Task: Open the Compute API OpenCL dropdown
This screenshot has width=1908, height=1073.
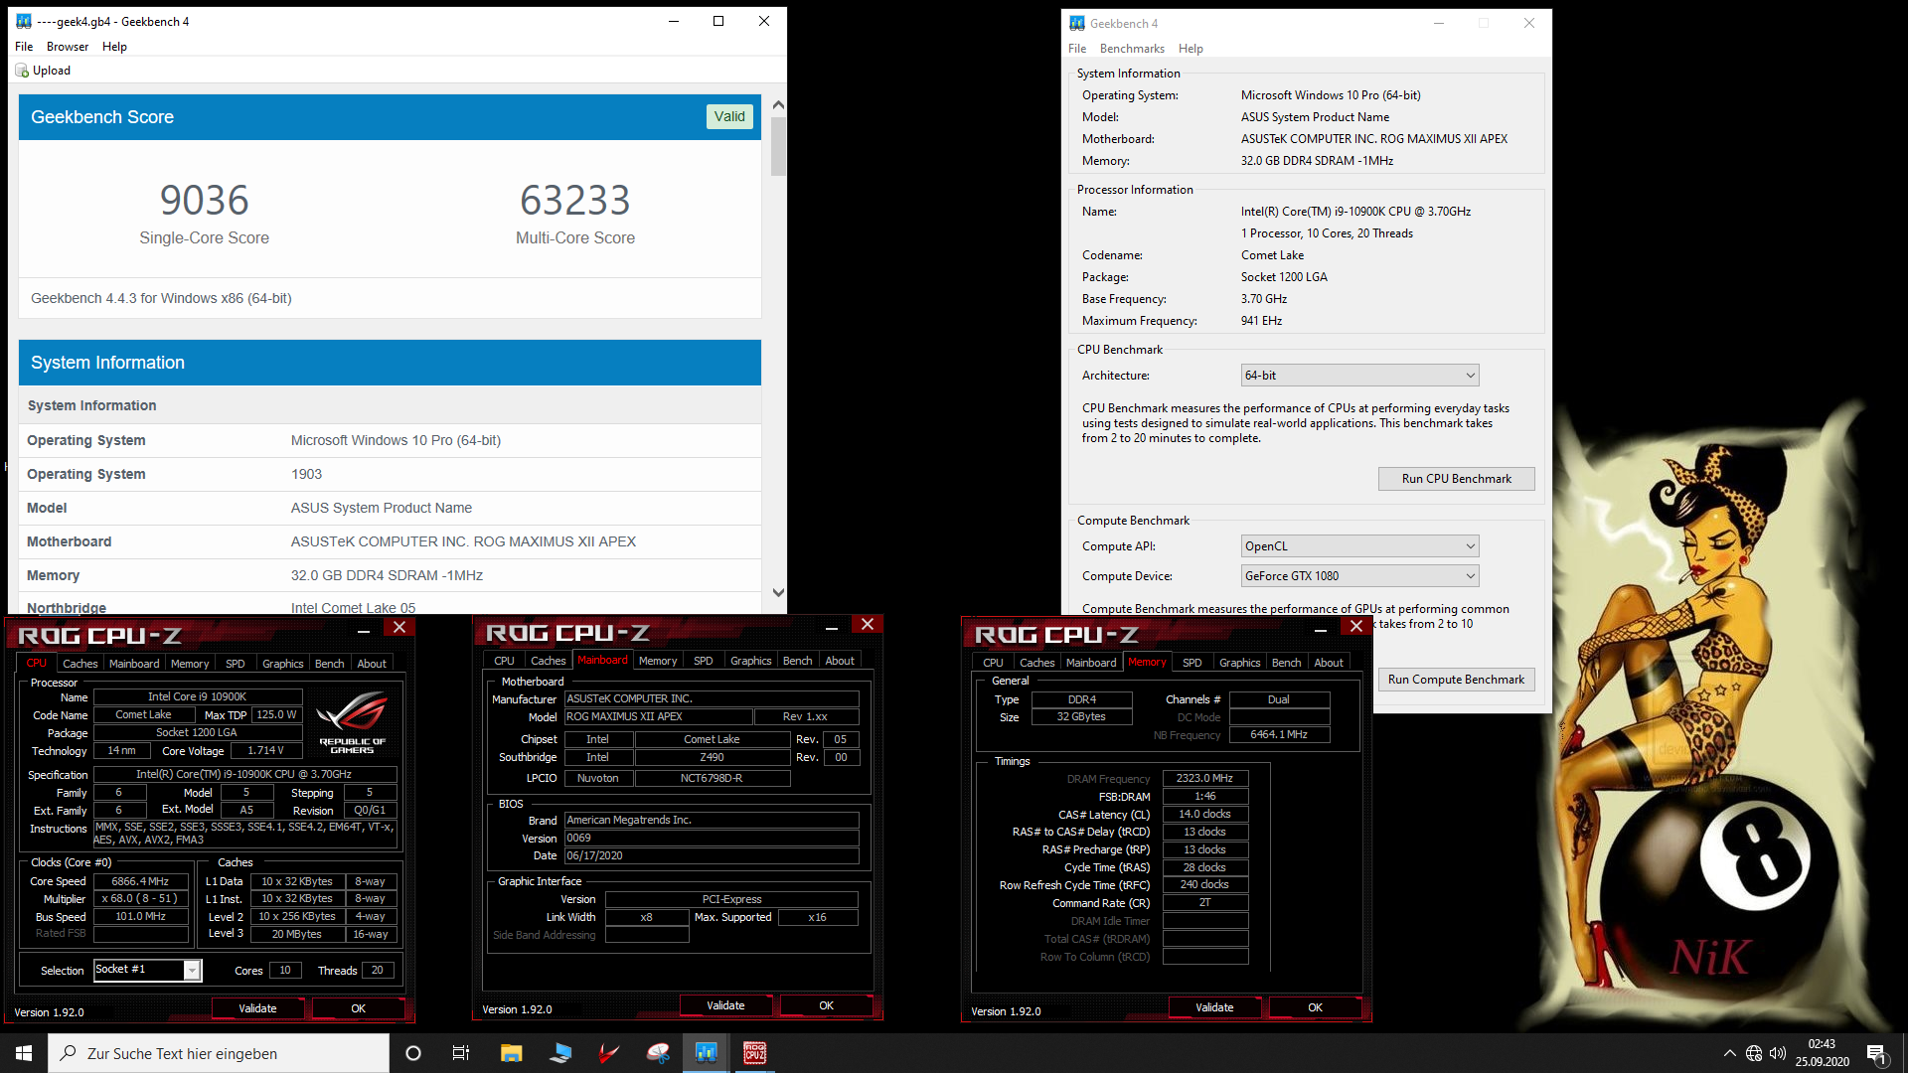Action: click(1359, 546)
